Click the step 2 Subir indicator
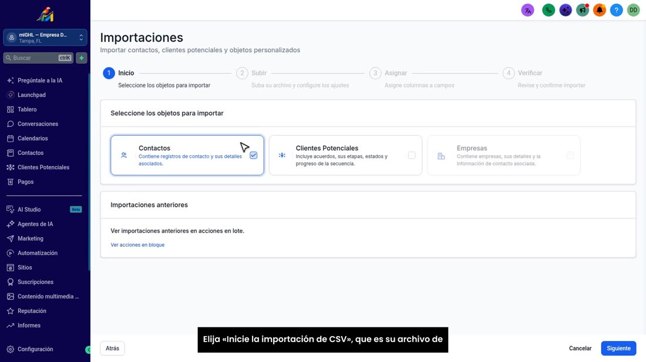This screenshot has width=646, height=362. pos(242,73)
